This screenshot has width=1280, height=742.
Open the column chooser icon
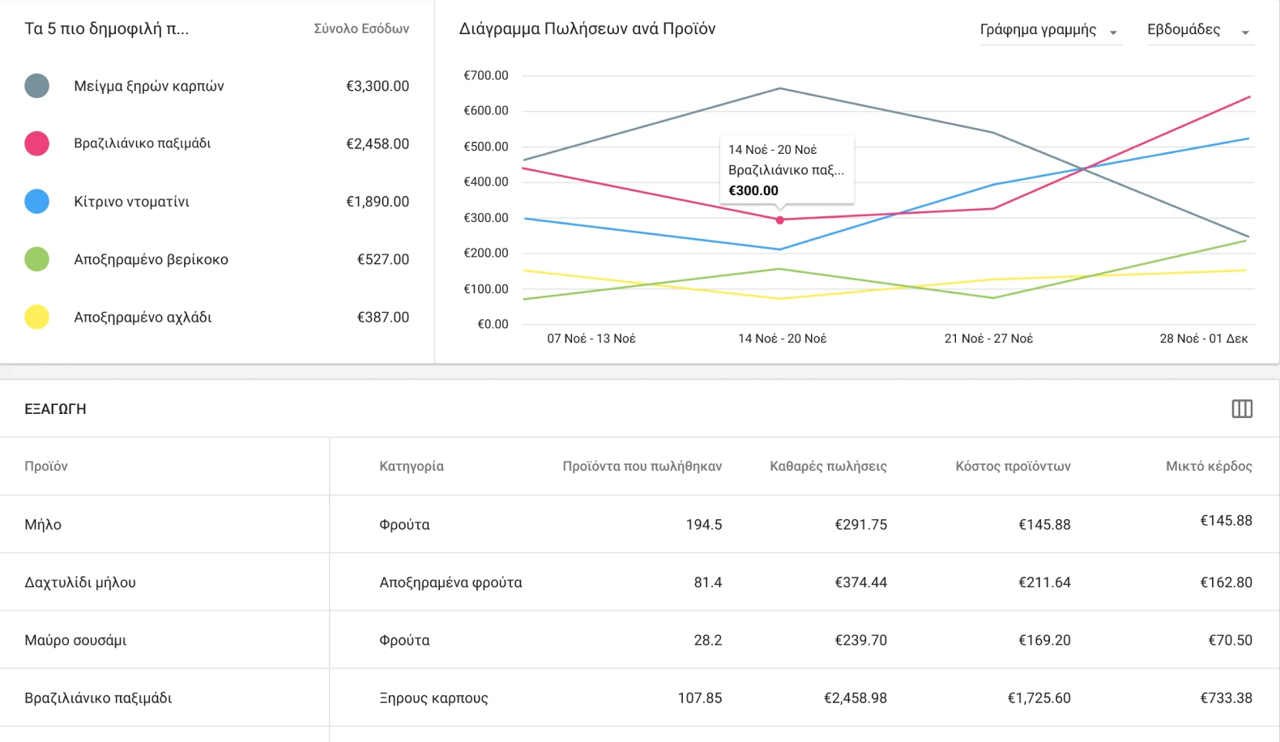[1241, 409]
